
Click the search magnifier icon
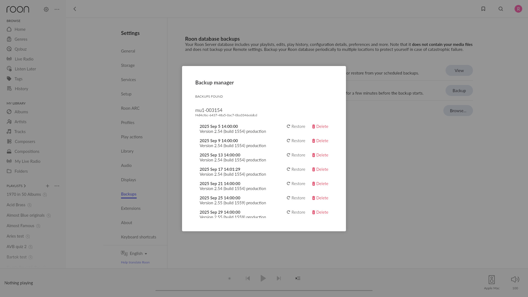pos(501,9)
